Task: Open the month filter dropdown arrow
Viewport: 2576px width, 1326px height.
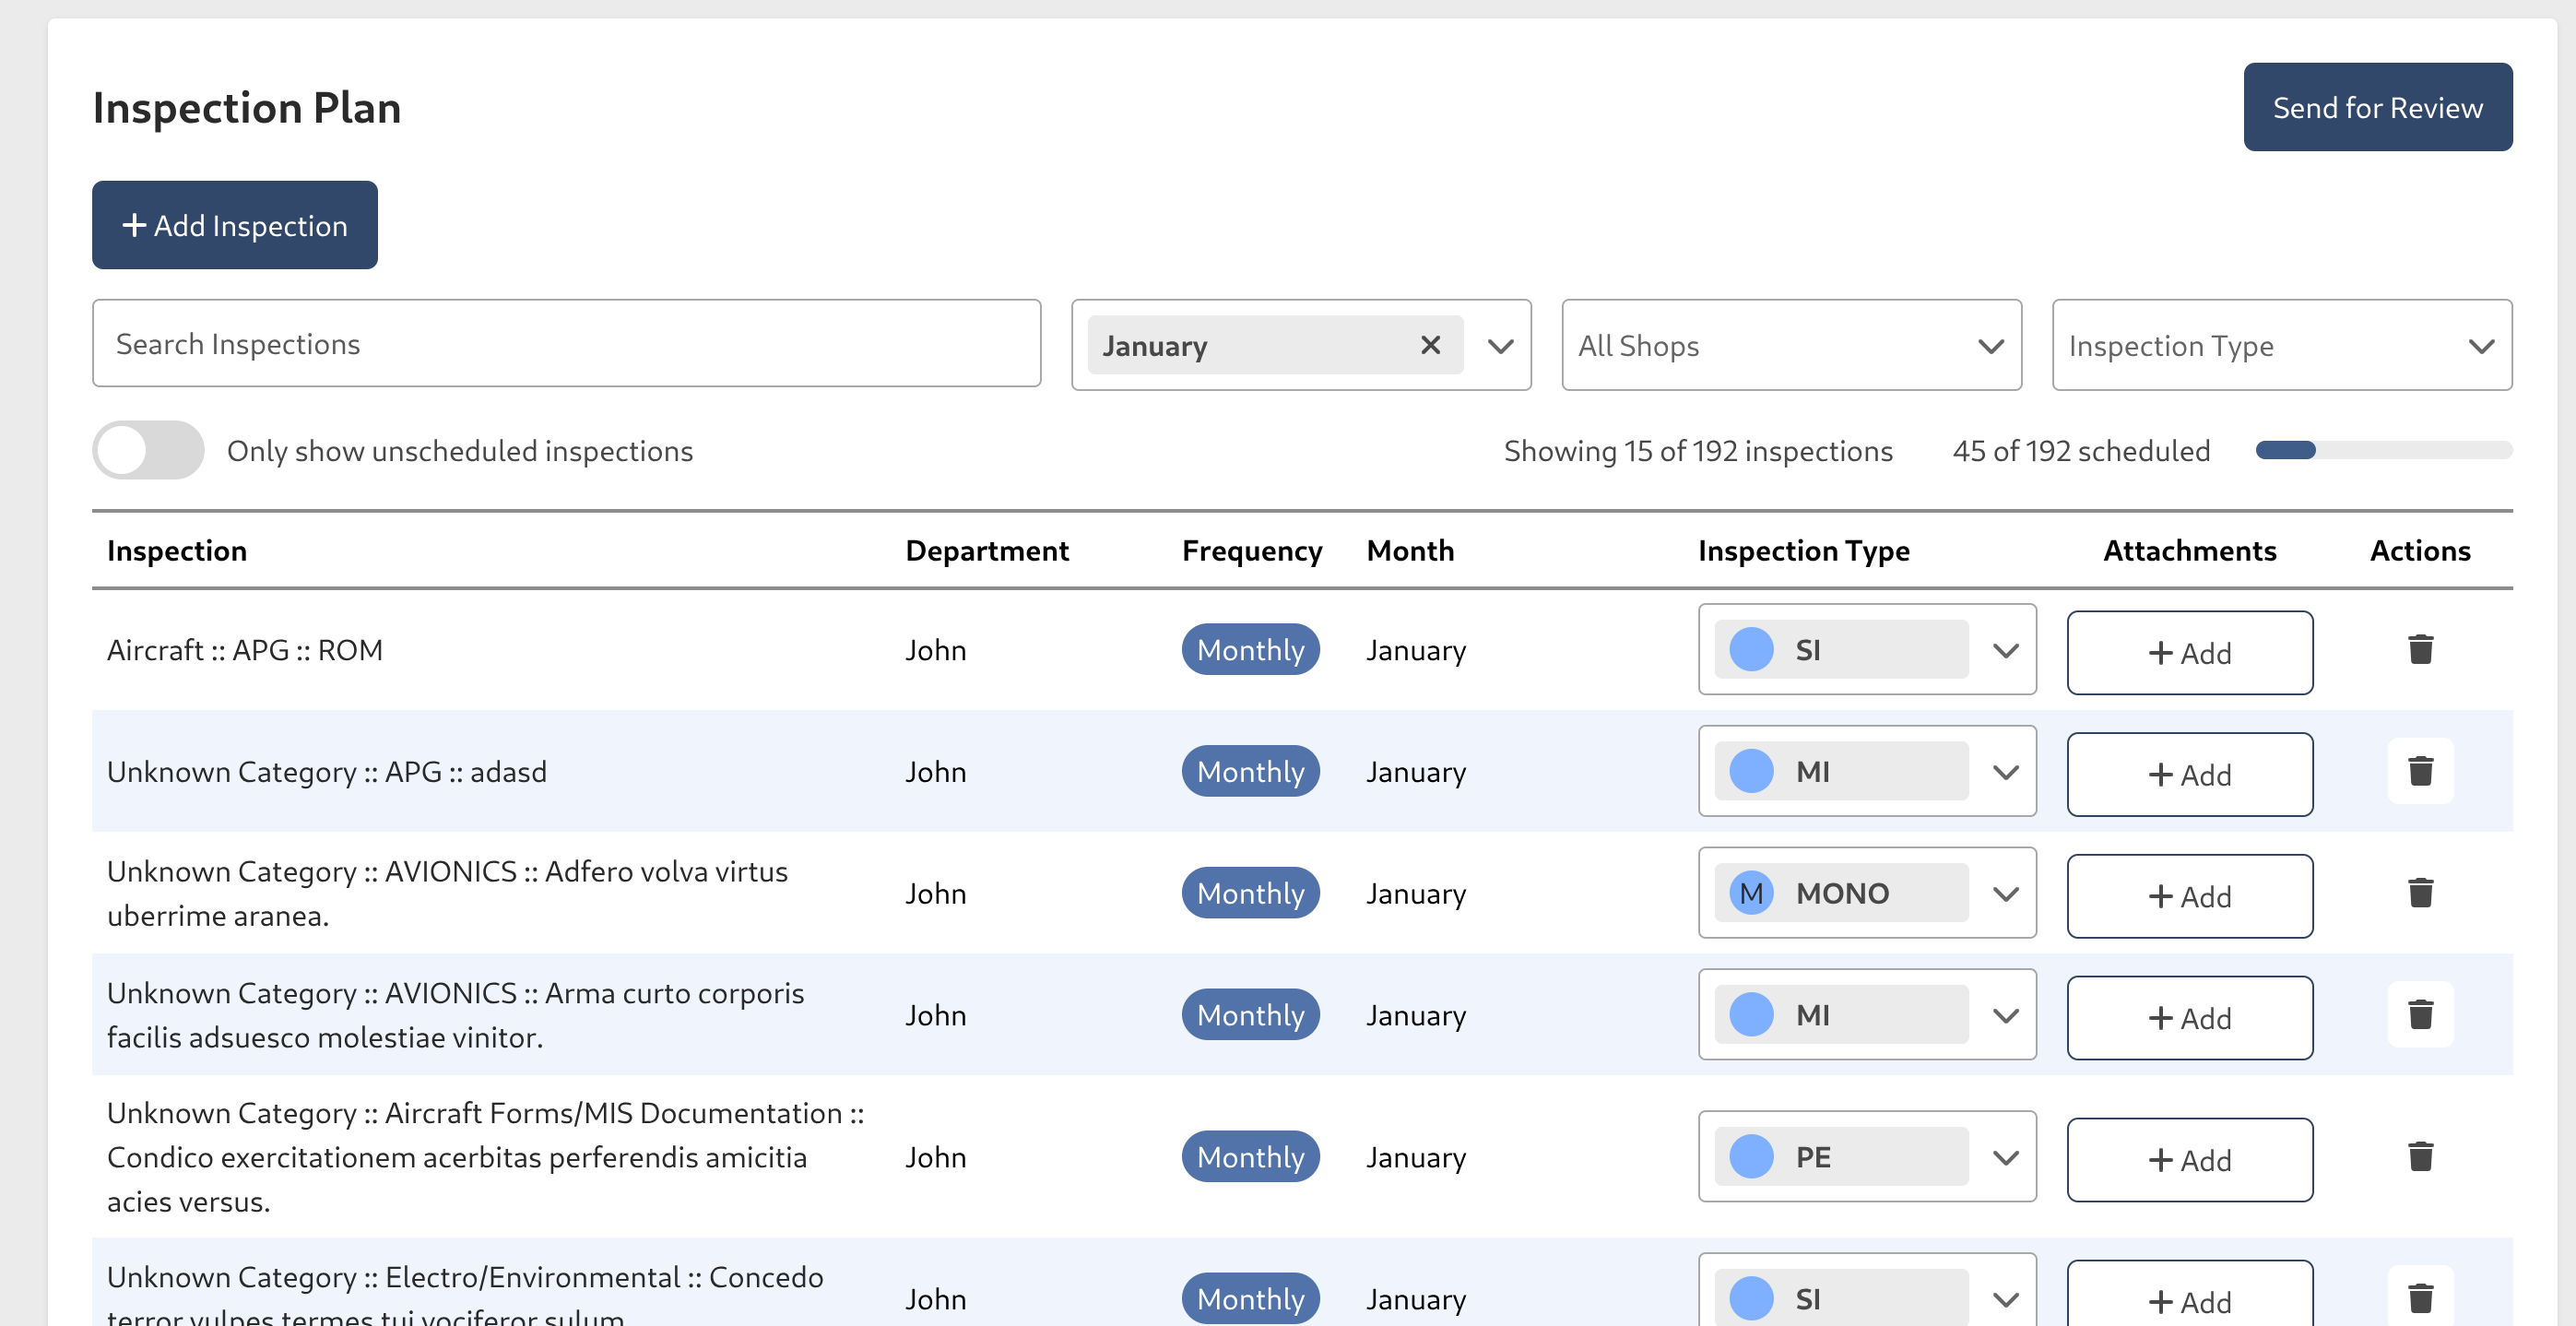Action: [1500, 346]
